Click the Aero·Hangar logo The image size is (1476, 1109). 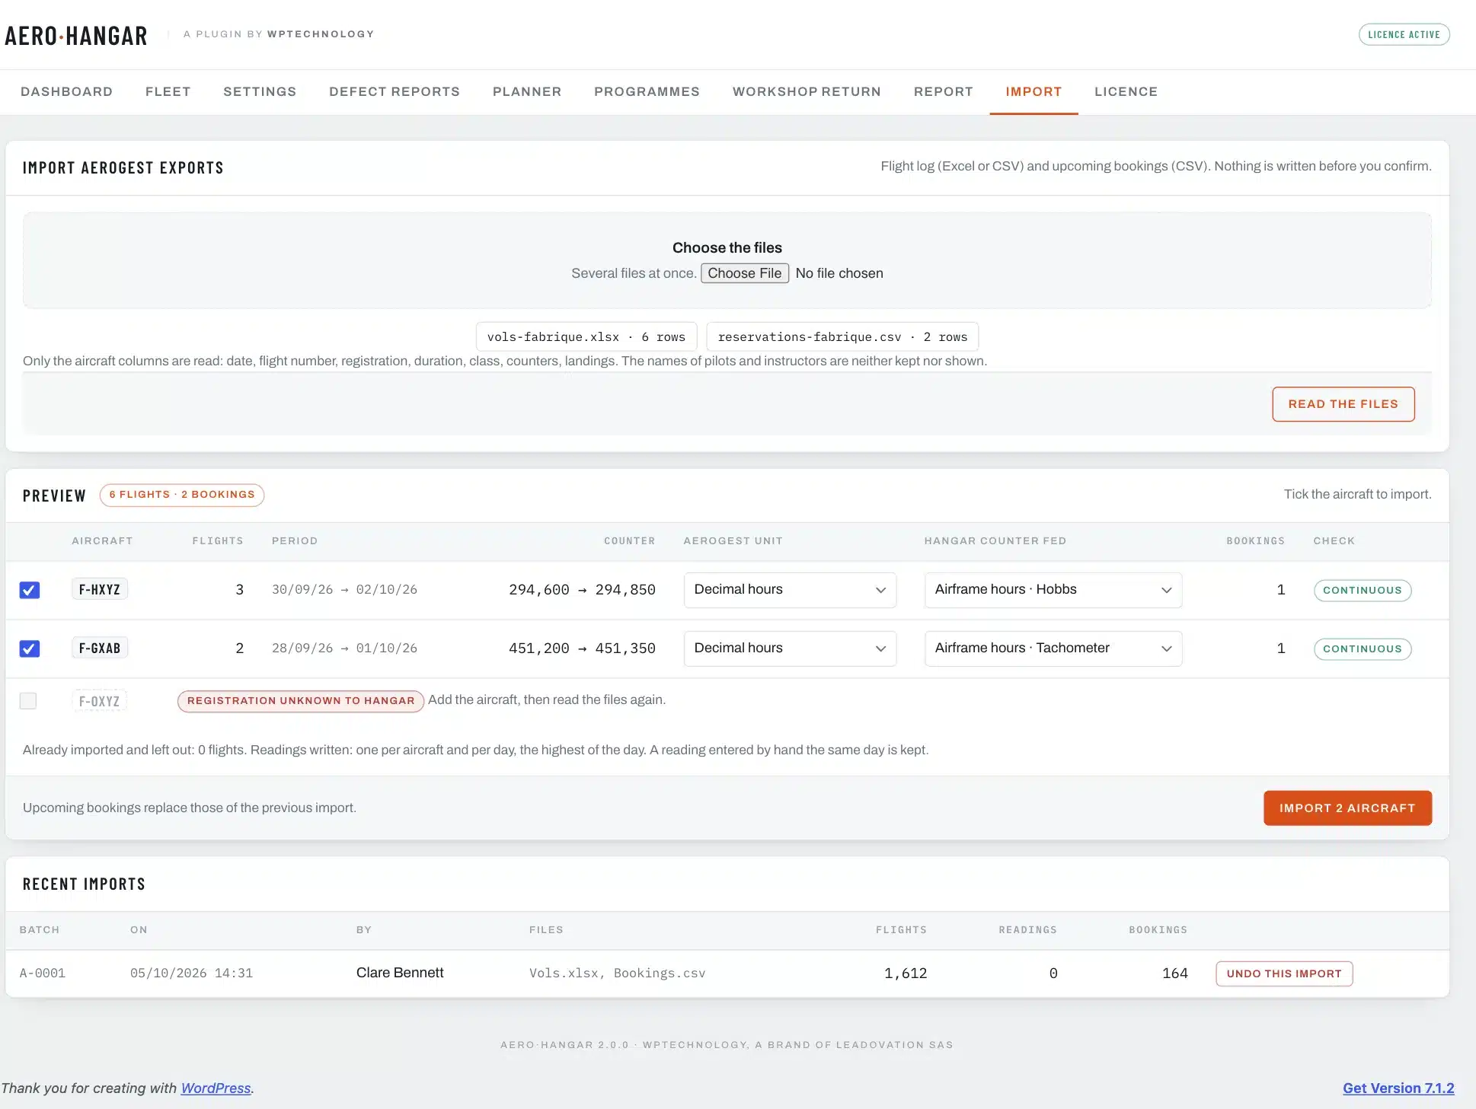[76, 35]
